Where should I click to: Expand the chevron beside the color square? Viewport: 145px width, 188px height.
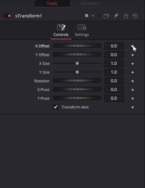tap(93, 16)
